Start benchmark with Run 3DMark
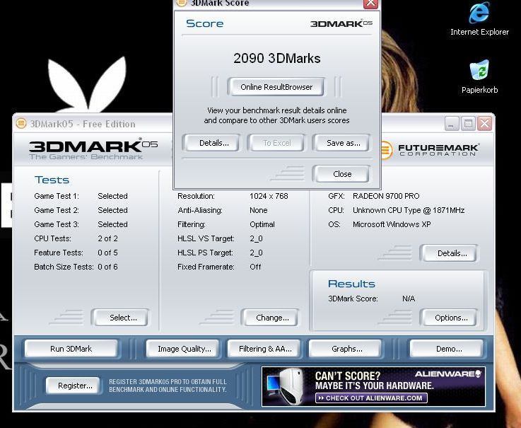Image resolution: width=521 pixels, height=428 pixels. tap(71, 349)
